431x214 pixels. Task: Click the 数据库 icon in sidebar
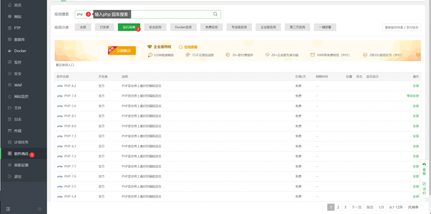pos(10,40)
